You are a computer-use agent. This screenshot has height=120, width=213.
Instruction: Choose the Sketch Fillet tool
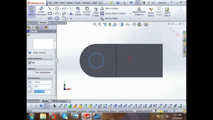click(x=64, y=18)
